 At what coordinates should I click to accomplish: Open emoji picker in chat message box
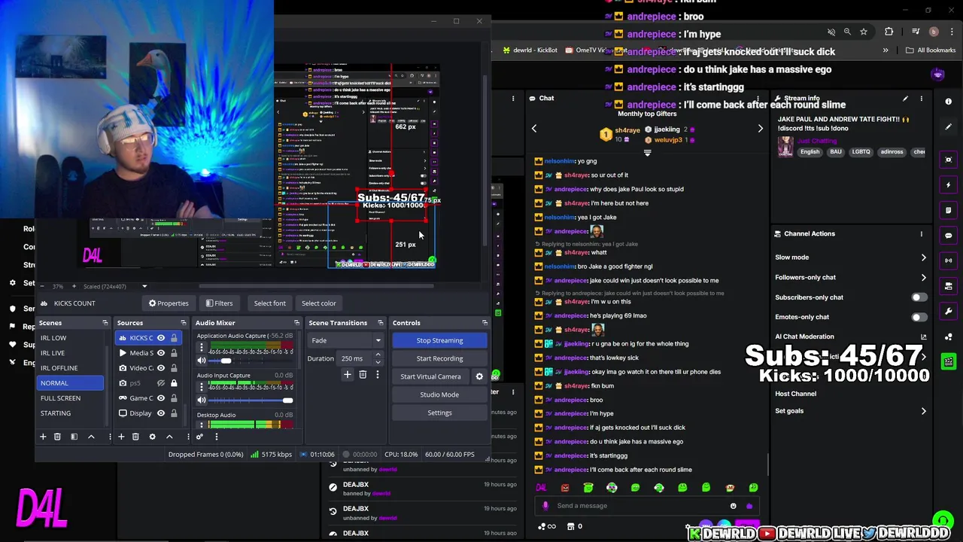point(734,506)
